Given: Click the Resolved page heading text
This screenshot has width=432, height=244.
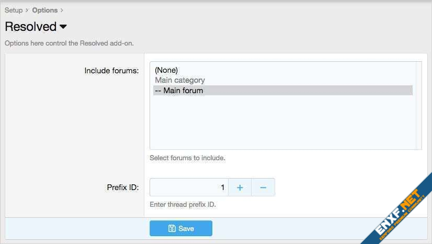Looking at the screenshot, I should (x=30, y=27).
